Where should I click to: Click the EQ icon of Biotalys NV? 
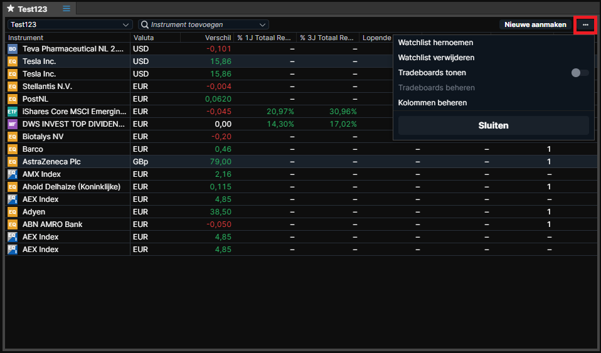[13, 137]
